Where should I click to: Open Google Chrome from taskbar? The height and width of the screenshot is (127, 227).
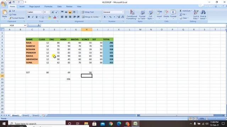pos(111,124)
